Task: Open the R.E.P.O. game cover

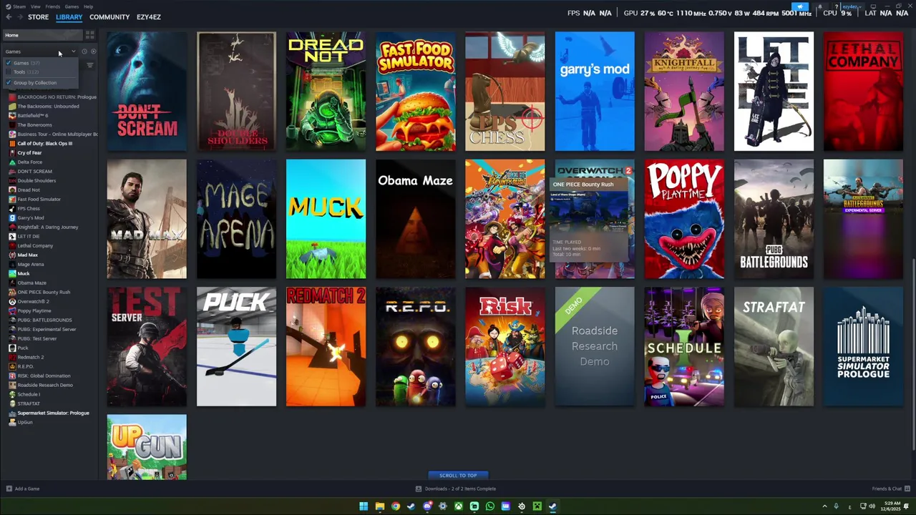Action: pos(415,346)
